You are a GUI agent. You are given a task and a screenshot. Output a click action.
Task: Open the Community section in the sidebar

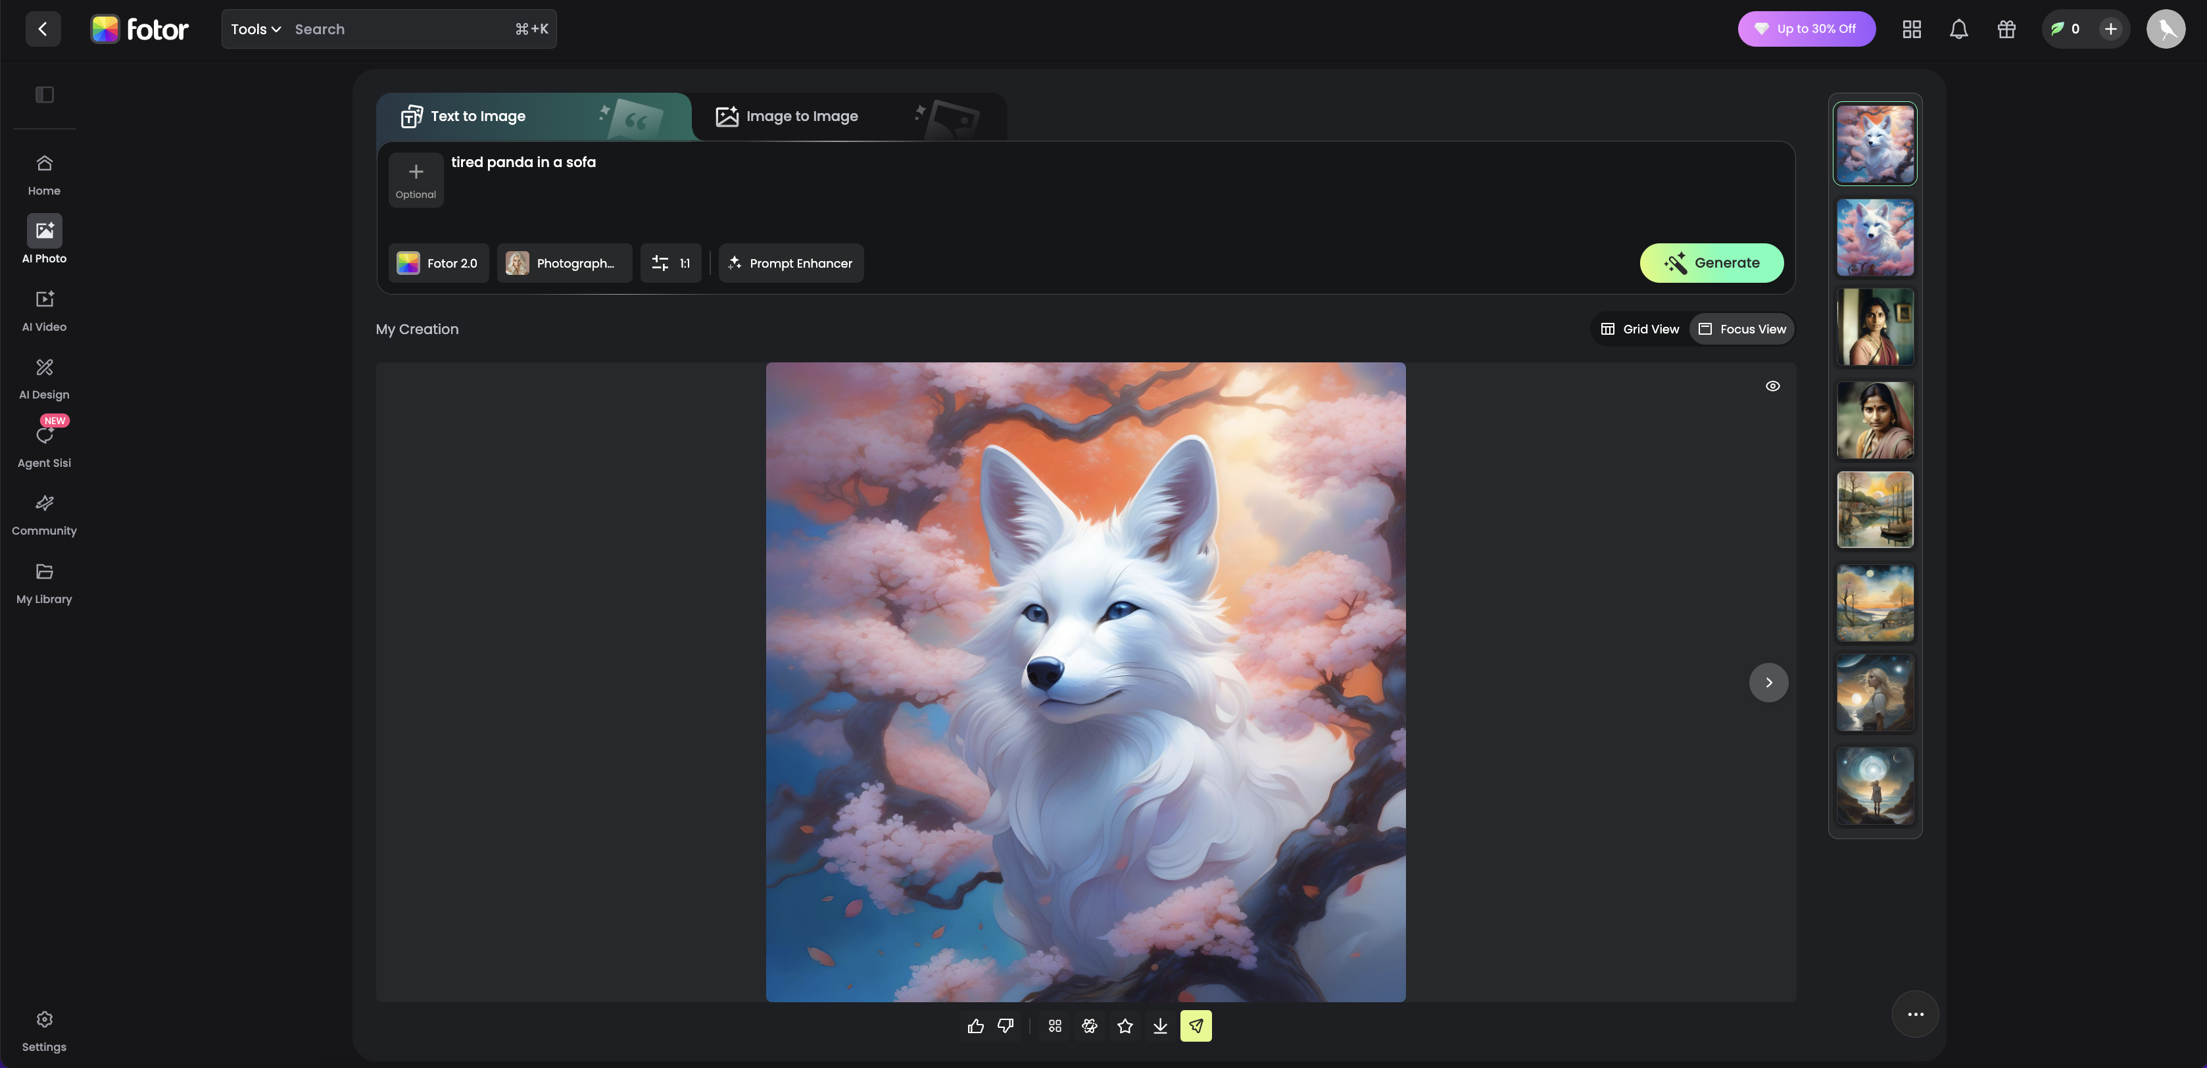45,515
